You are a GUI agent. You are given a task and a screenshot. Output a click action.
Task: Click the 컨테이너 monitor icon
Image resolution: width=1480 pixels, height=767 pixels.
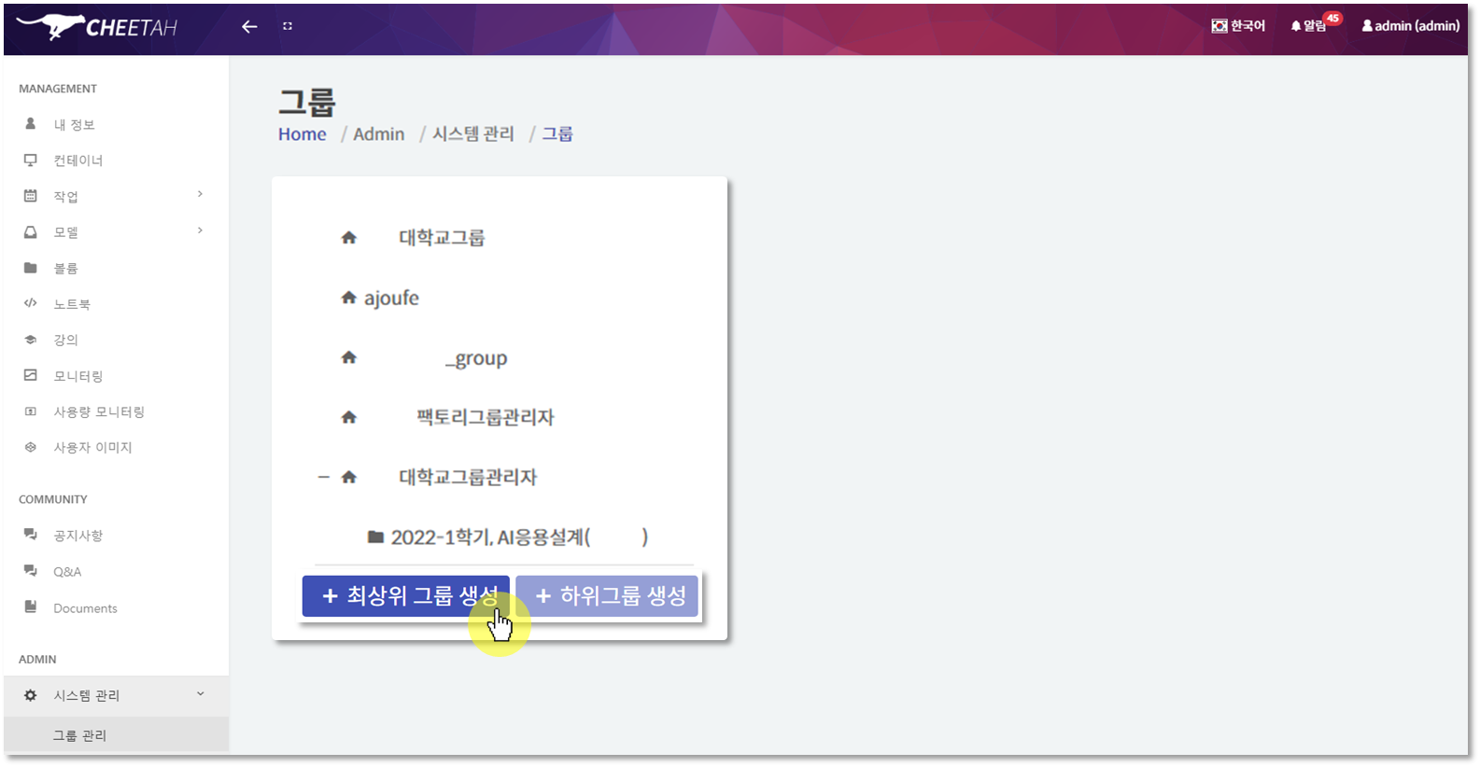[x=31, y=160]
